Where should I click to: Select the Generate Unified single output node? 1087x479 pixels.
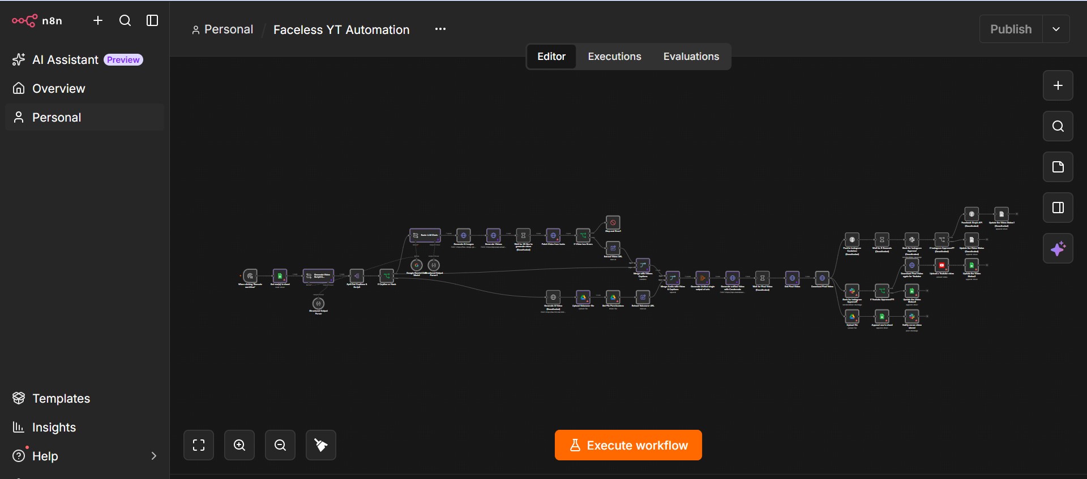[703, 278]
